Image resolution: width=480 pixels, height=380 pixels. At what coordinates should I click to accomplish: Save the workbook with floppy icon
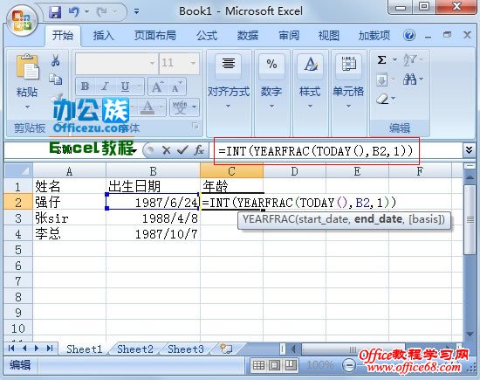point(55,12)
